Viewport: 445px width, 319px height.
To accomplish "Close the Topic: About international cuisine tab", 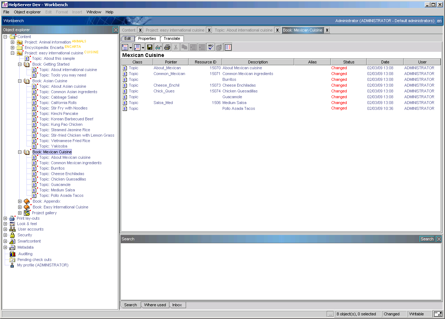I will pyautogui.click(x=277, y=30).
